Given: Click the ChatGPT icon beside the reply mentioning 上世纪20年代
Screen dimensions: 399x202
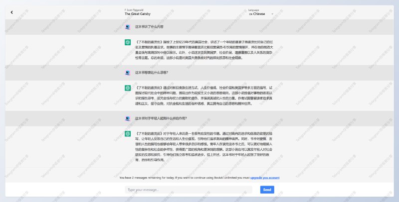Looking at the screenshot, I should click(x=128, y=42).
